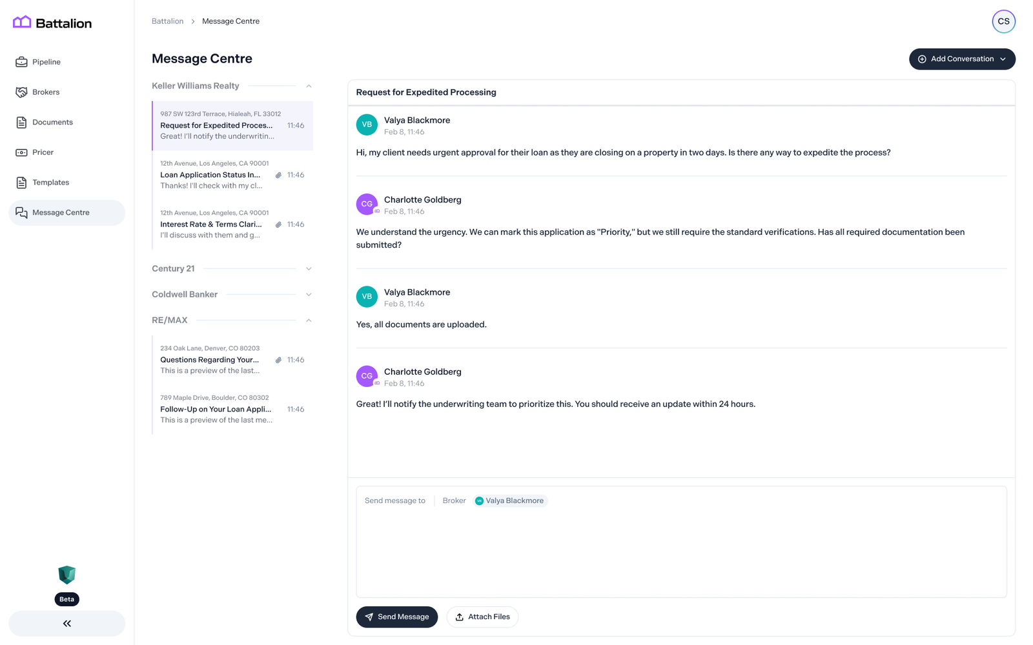1033x645 pixels.
Task: Click the Battalion logo icon
Action: 22,23
